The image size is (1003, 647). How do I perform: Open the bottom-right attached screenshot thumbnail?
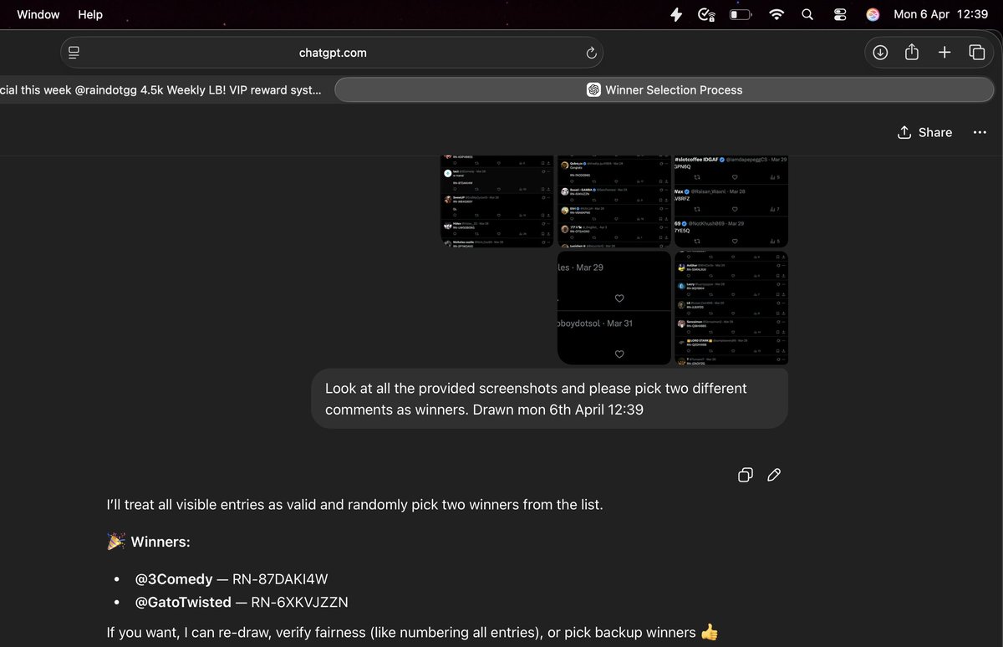[x=731, y=308]
